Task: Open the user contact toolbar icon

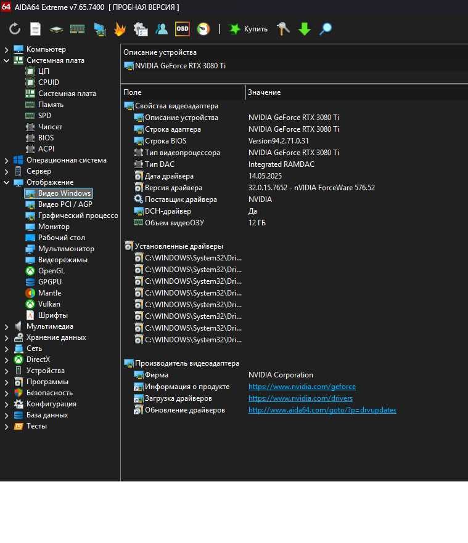Action: point(162,29)
